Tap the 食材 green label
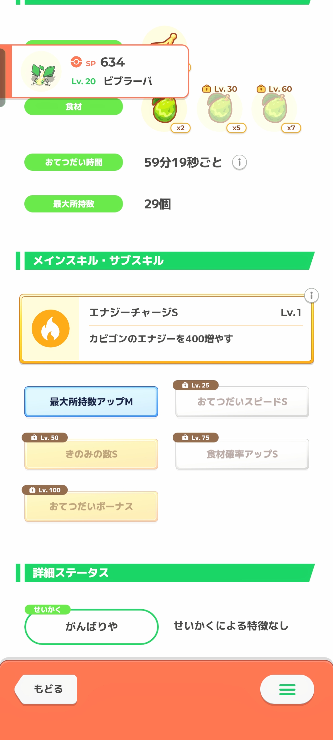Image resolution: width=333 pixels, height=740 pixels. tap(74, 107)
